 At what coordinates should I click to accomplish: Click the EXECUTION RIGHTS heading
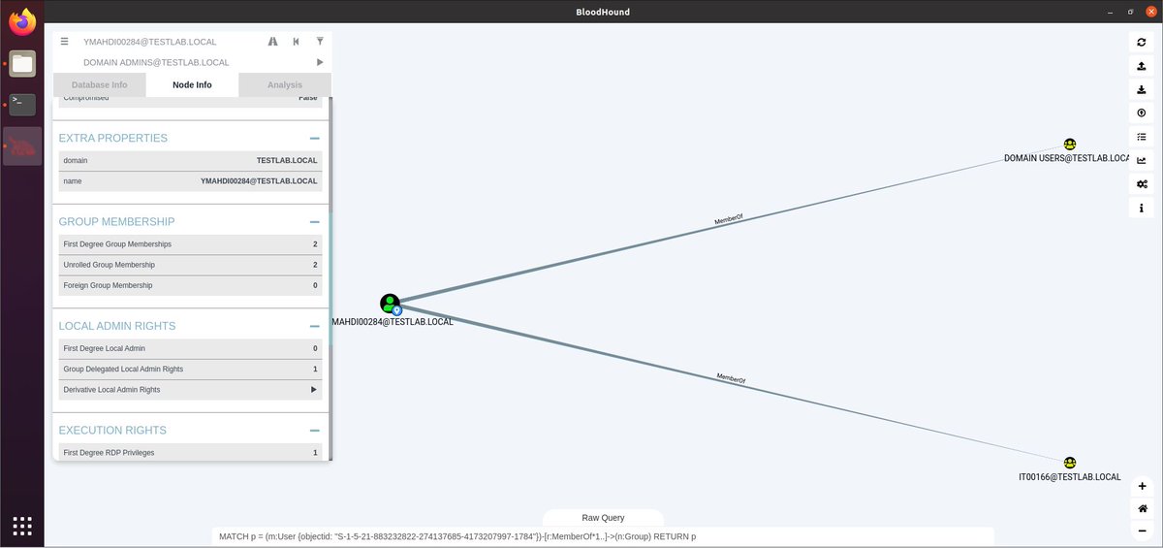(x=112, y=431)
